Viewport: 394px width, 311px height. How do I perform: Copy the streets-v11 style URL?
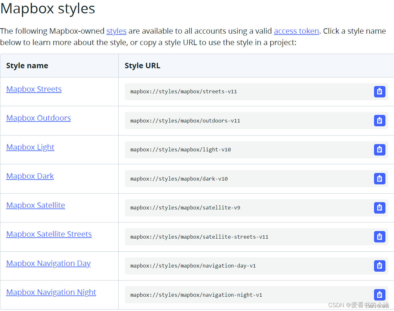379,92
